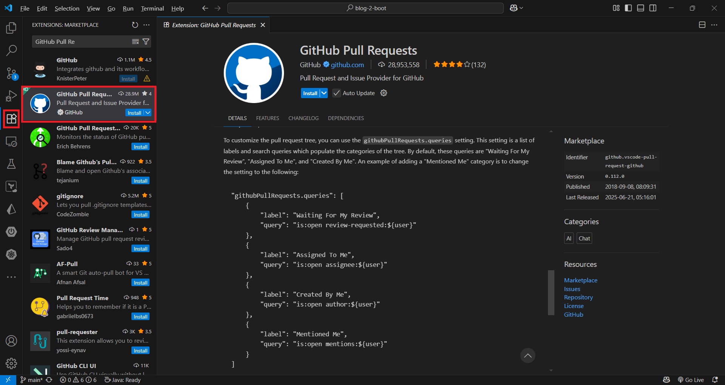Toggle the bottom Panel visibility
This screenshot has height=385, width=725.
pos(640,8)
